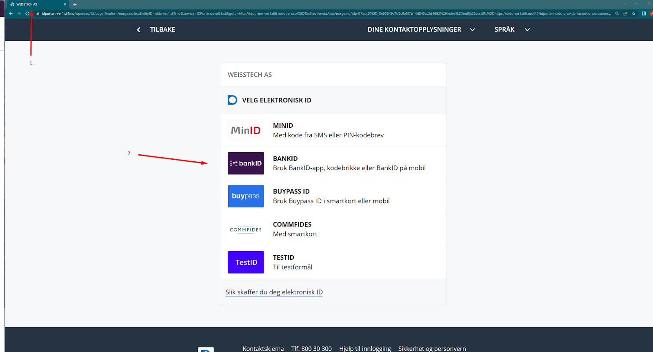This screenshot has width=653, height=352.
Task: Go back using the browser back arrow
Action: pos(11,13)
